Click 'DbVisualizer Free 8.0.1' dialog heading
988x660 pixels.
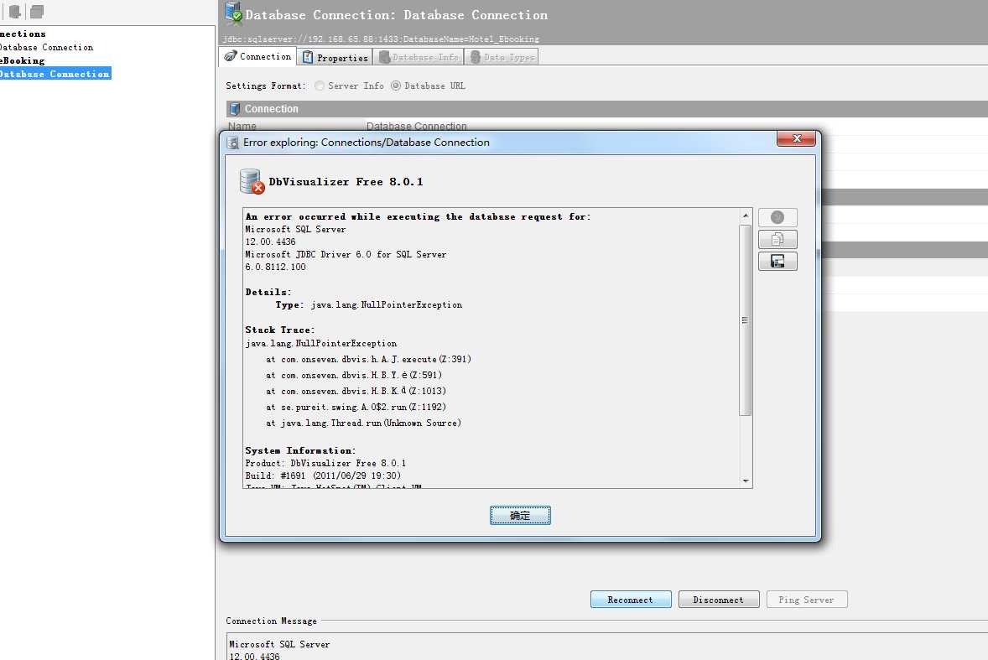346,182
